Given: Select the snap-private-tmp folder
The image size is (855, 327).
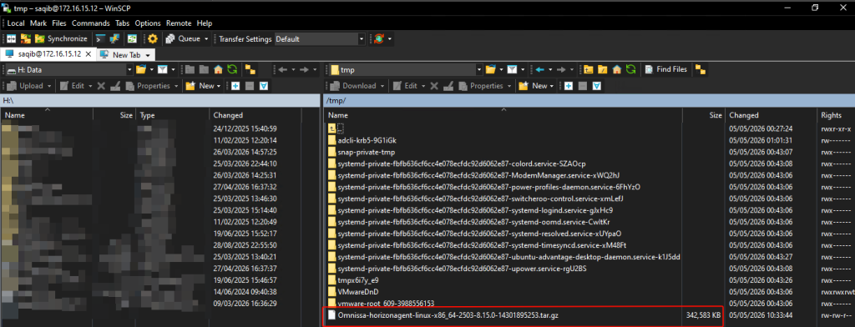Looking at the screenshot, I should point(361,152).
